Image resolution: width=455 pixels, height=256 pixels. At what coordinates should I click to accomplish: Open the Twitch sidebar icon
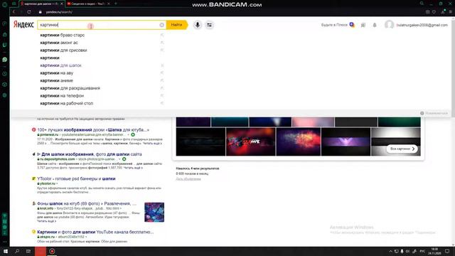(x=5, y=45)
